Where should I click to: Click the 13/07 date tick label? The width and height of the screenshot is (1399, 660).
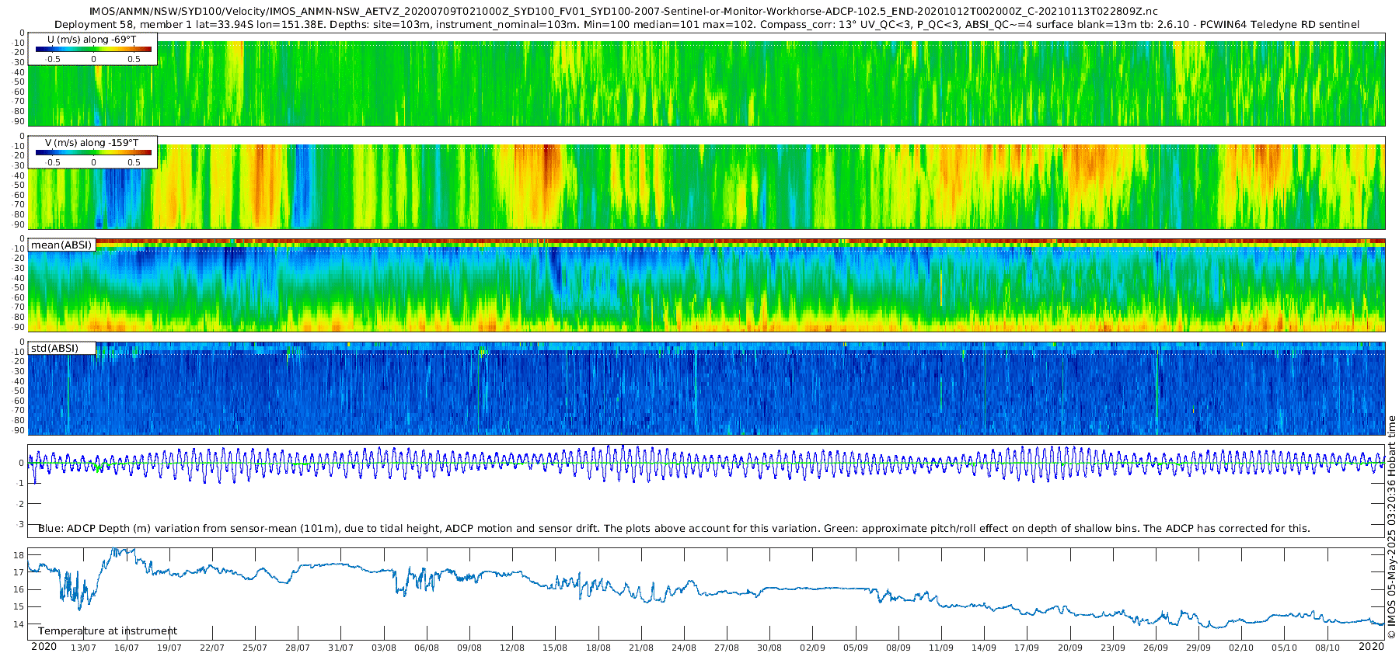coord(83,648)
